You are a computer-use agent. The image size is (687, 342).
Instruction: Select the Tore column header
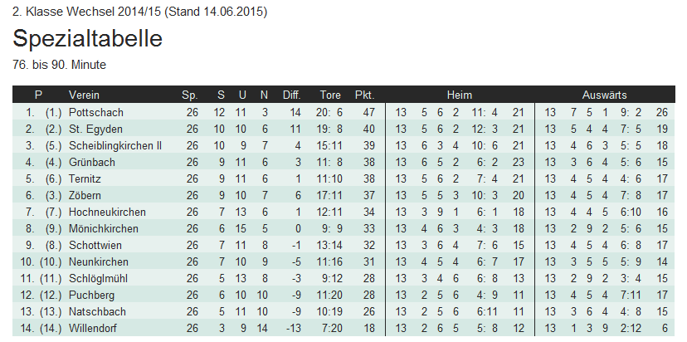[x=330, y=95]
